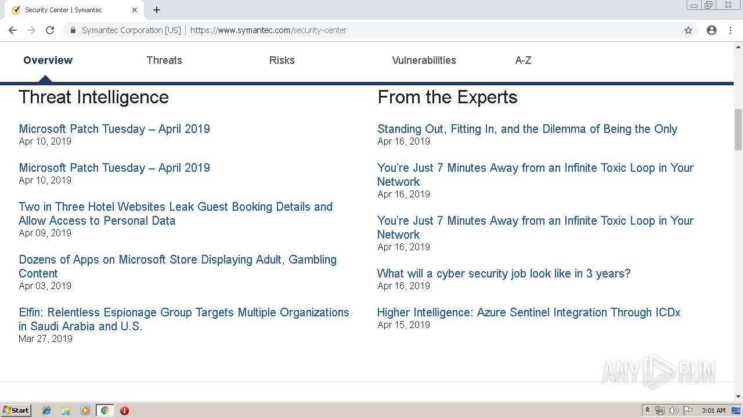Open Chrome profile account icon
This screenshot has width=743, height=418.
[x=712, y=30]
